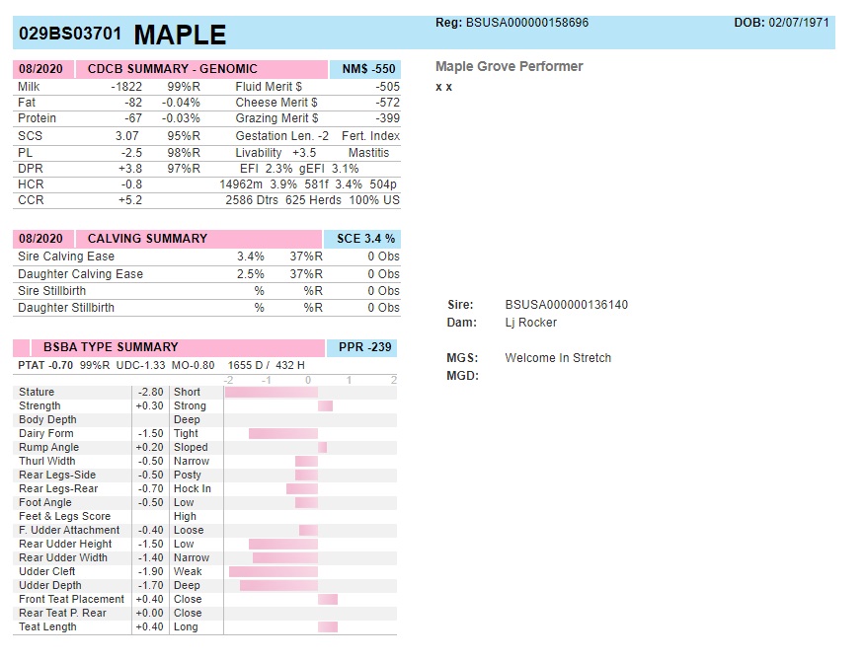Screen dimensions: 866x660
Task: Click the 2586 Dtrs daughters count
Action: pyautogui.click(x=252, y=200)
